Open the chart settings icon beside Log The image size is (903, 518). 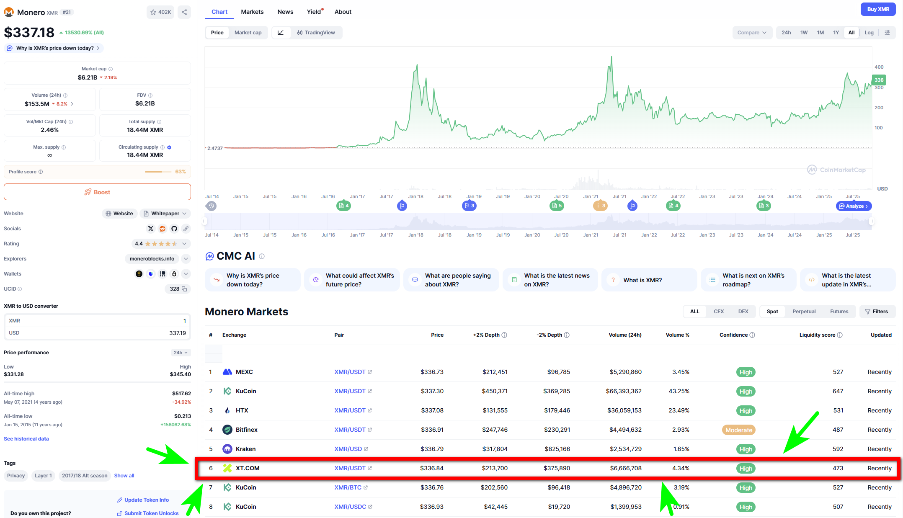(x=887, y=33)
